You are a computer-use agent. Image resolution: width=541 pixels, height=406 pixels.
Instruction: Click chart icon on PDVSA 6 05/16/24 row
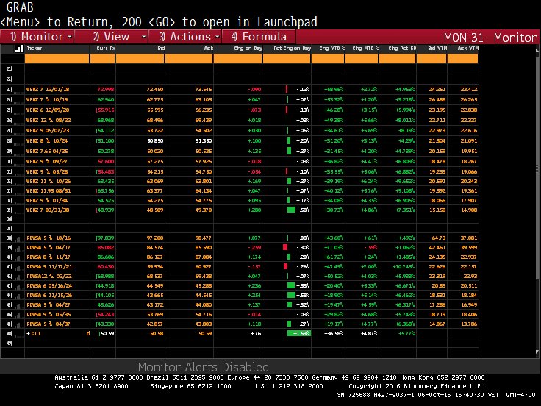coord(18,286)
